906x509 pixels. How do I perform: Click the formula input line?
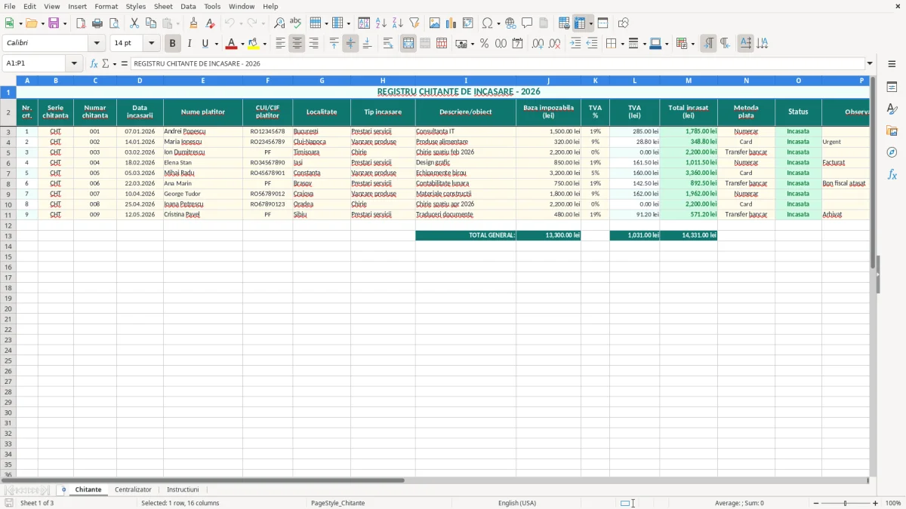tap(498, 63)
